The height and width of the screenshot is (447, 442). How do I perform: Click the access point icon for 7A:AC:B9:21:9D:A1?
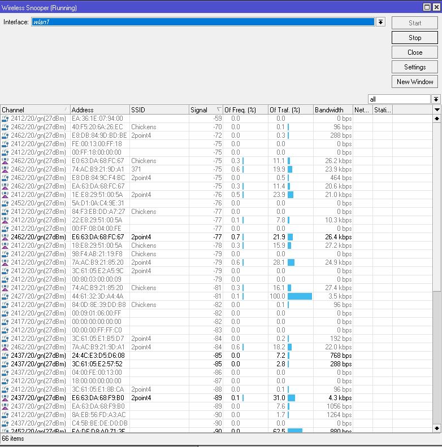[5, 347]
